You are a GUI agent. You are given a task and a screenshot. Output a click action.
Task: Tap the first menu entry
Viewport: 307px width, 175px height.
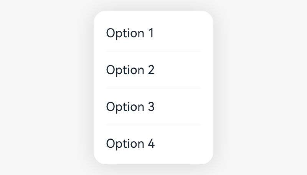[153, 33]
